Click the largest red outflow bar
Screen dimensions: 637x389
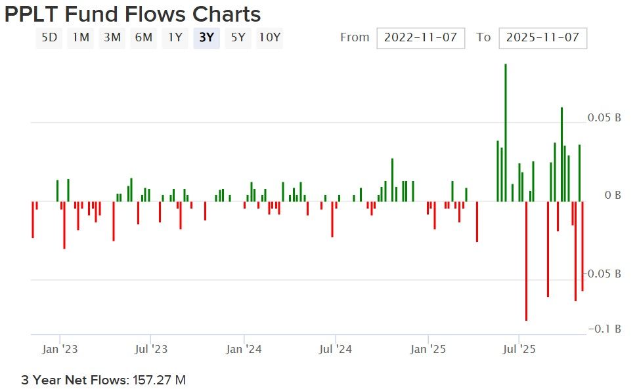point(526,262)
